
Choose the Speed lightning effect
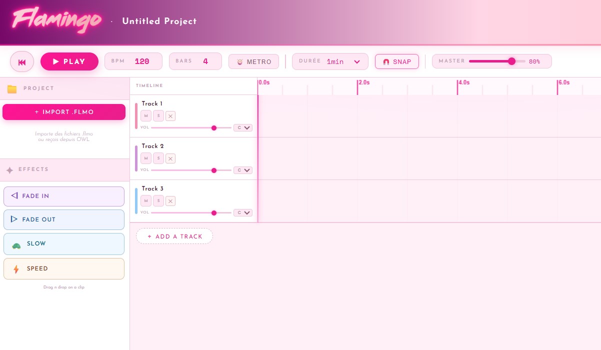(x=64, y=268)
